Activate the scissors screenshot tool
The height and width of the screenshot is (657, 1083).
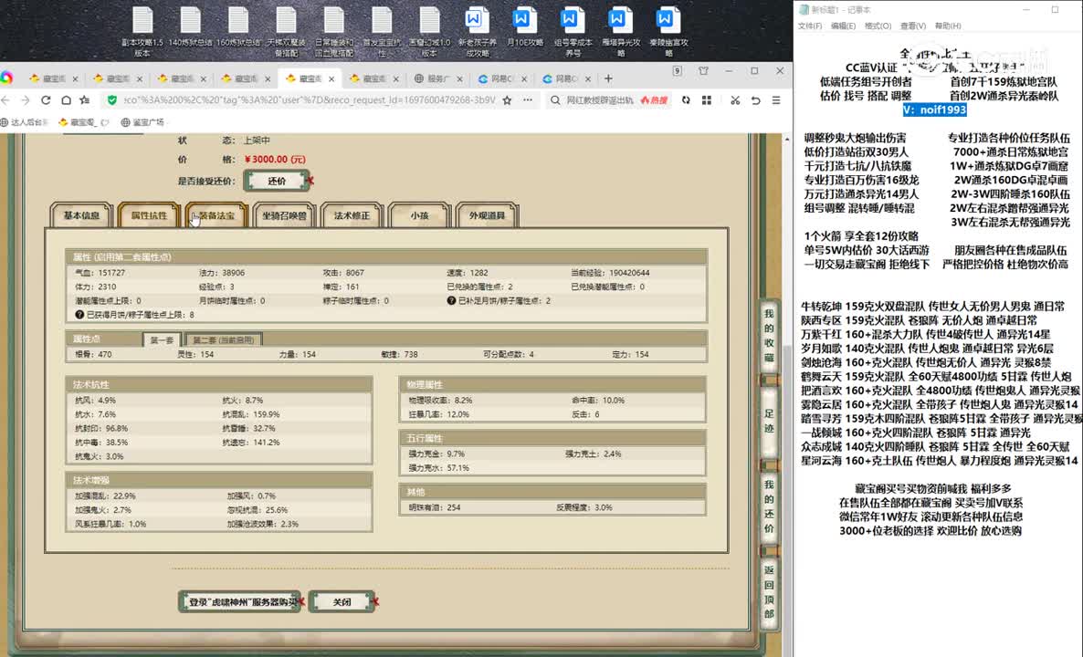tap(735, 100)
